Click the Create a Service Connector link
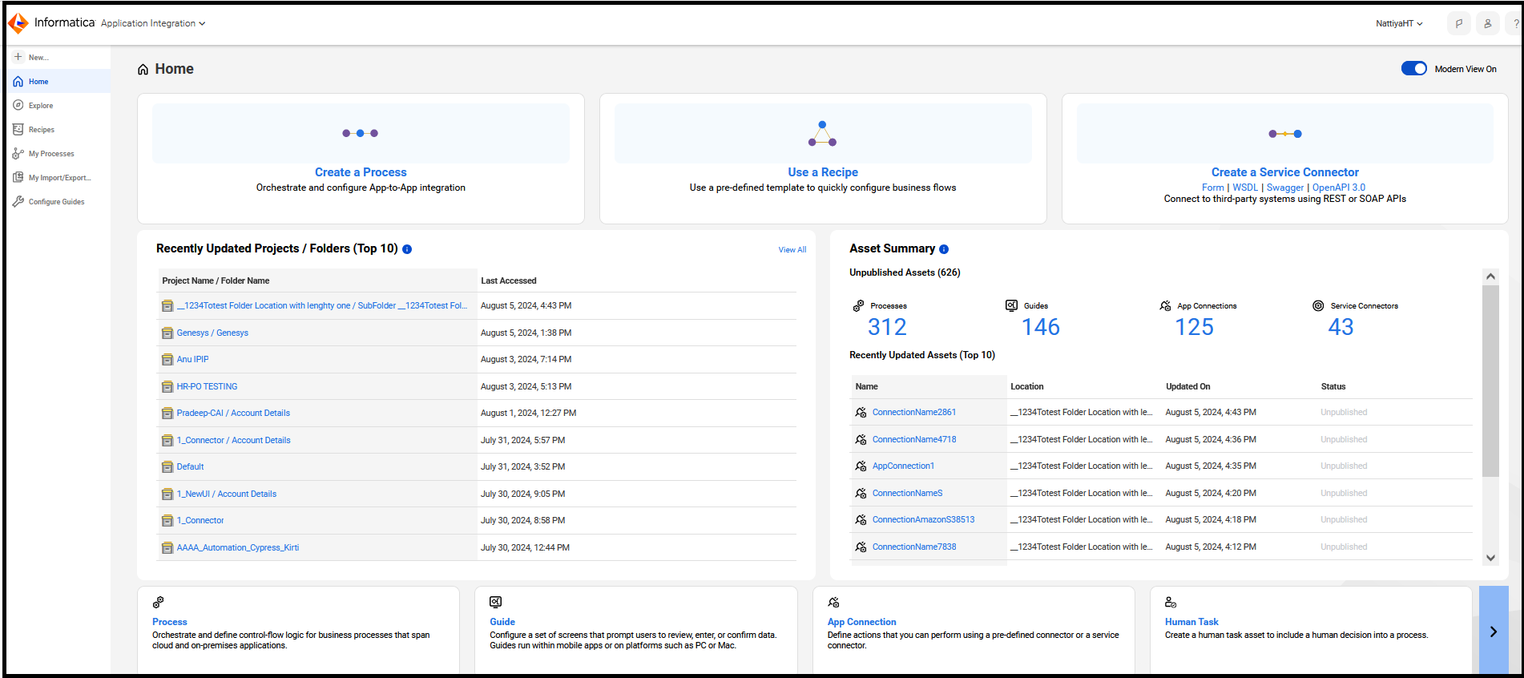1524x678 pixels. pyautogui.click(x=1285, y=172)
